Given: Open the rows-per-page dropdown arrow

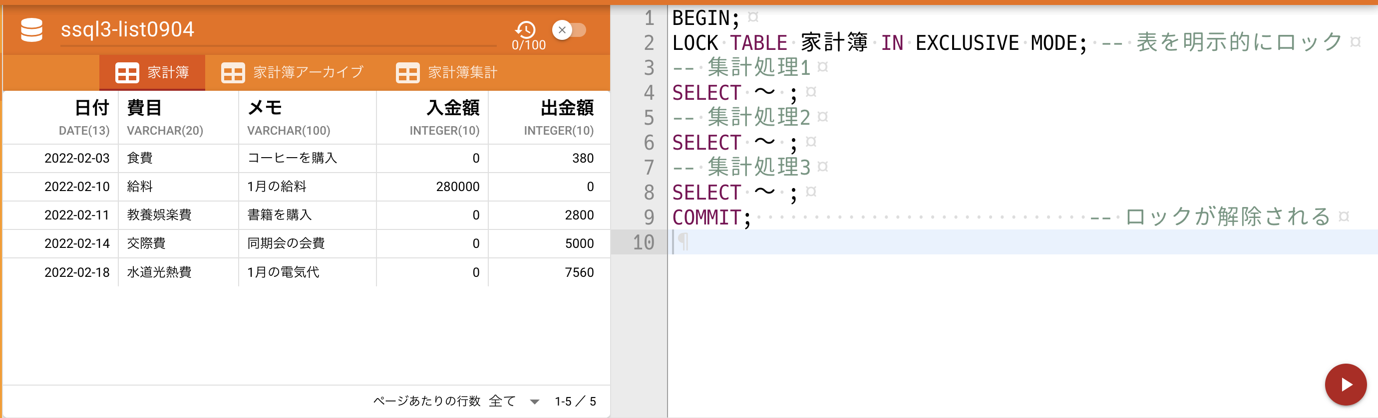Looking at the screenshot, I should point(534,402).
